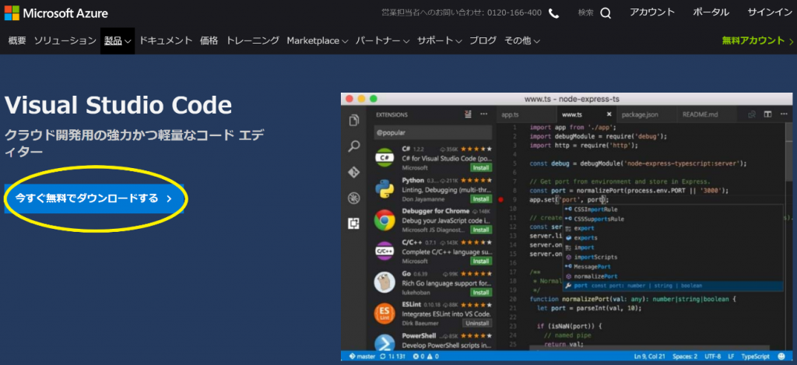797x365 pixels.
Task: Open the EXTENSIONS panel more actions ellipsis
Action: click(484, 114)
